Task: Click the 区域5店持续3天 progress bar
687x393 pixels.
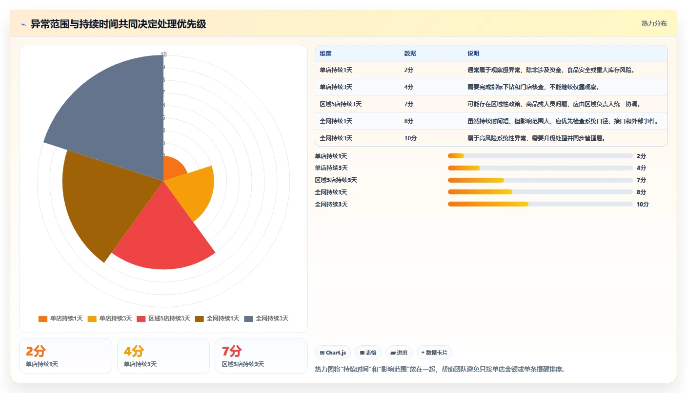Action: pyautogui.click(x=540, y=180)
